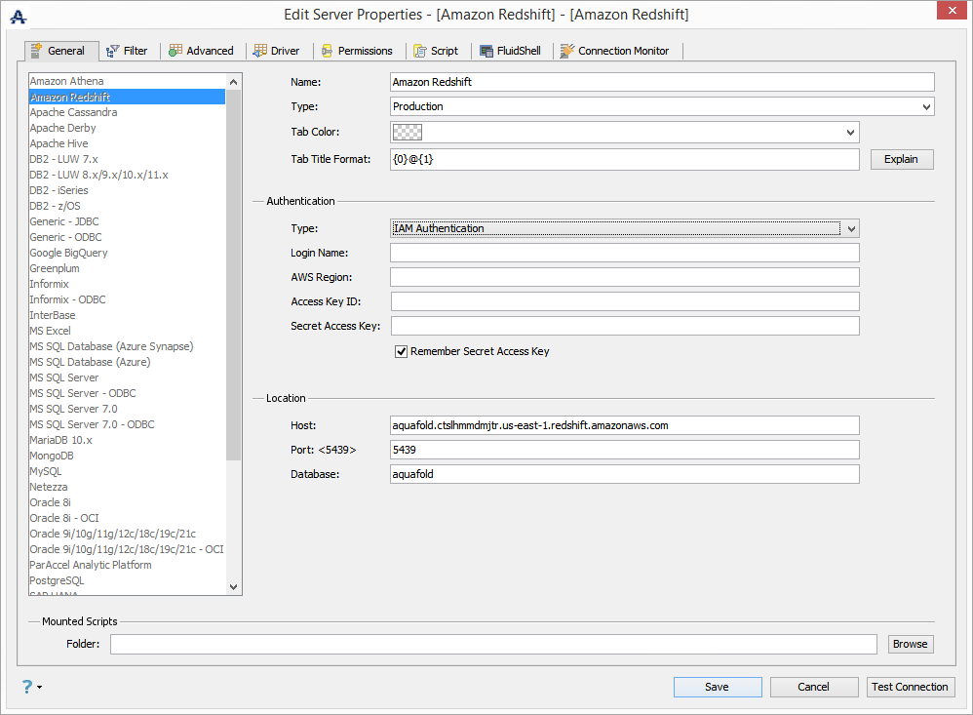The image size is (973, 715).
Task: Click the Tab Color checkered swatch
Action: [406, 132]
